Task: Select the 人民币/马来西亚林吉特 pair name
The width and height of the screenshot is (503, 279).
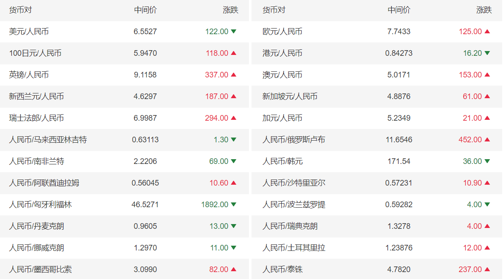Action: pos(48,139)
